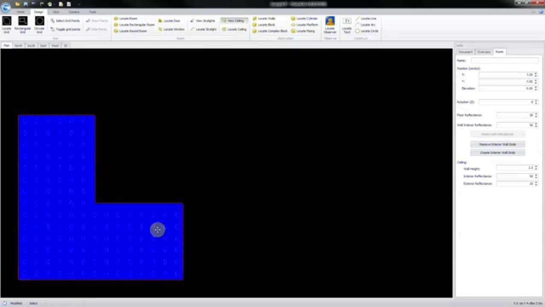
Task: Choose the Locate Circle tool
Action: coord(367,31)
